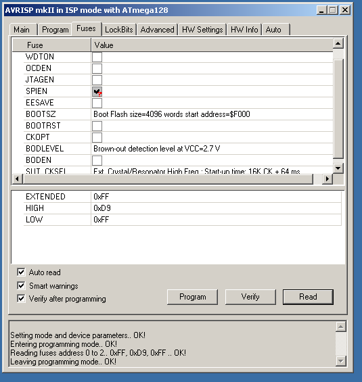
Task: Tick the OCDEN fuse checkbox
Action: pyautogui.click(x=97, y=69)
